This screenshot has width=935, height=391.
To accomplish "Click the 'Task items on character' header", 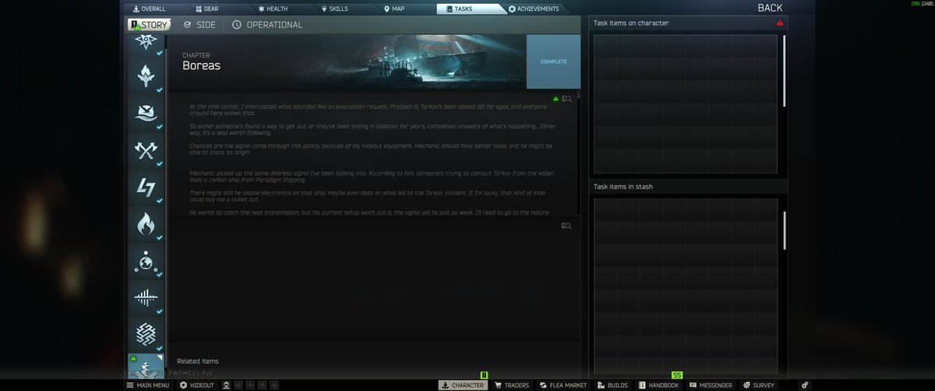I will pyautogui.click(x=631, y=23).
